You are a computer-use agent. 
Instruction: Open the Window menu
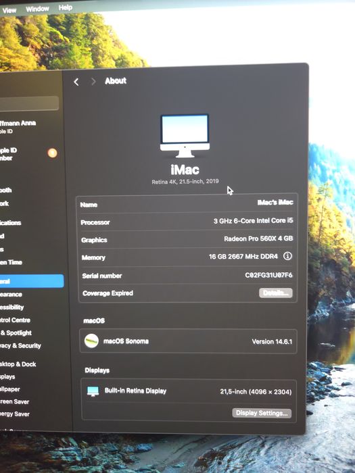click(37, 9)
